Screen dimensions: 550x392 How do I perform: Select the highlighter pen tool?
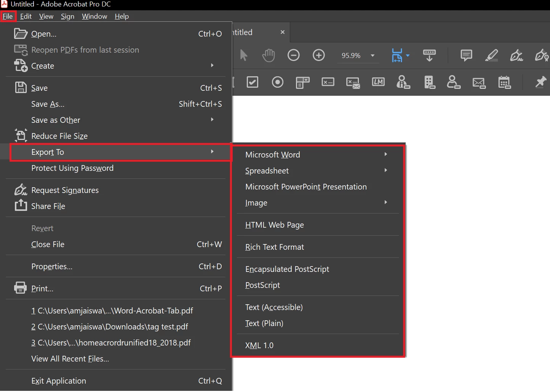[491, 55]
